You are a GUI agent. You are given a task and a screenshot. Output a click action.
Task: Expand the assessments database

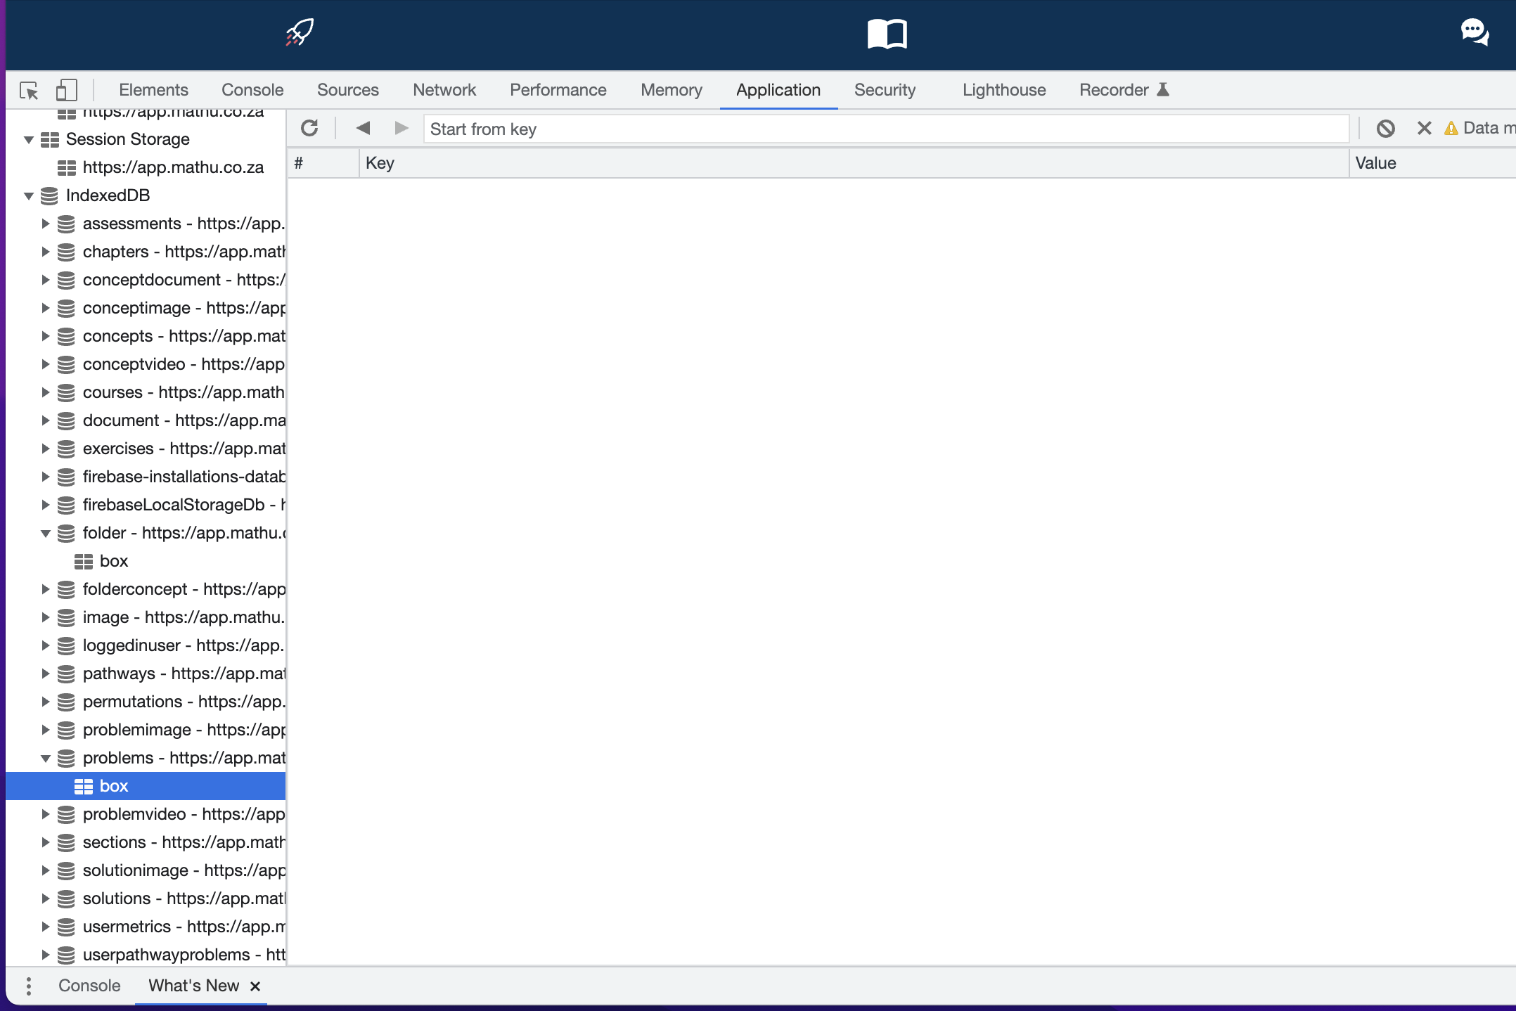click(46, 224)
